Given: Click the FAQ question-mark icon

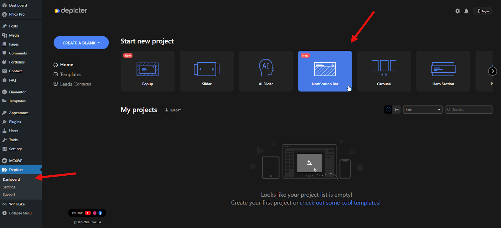Looking at the screenshot, I should tap(4, 80).
